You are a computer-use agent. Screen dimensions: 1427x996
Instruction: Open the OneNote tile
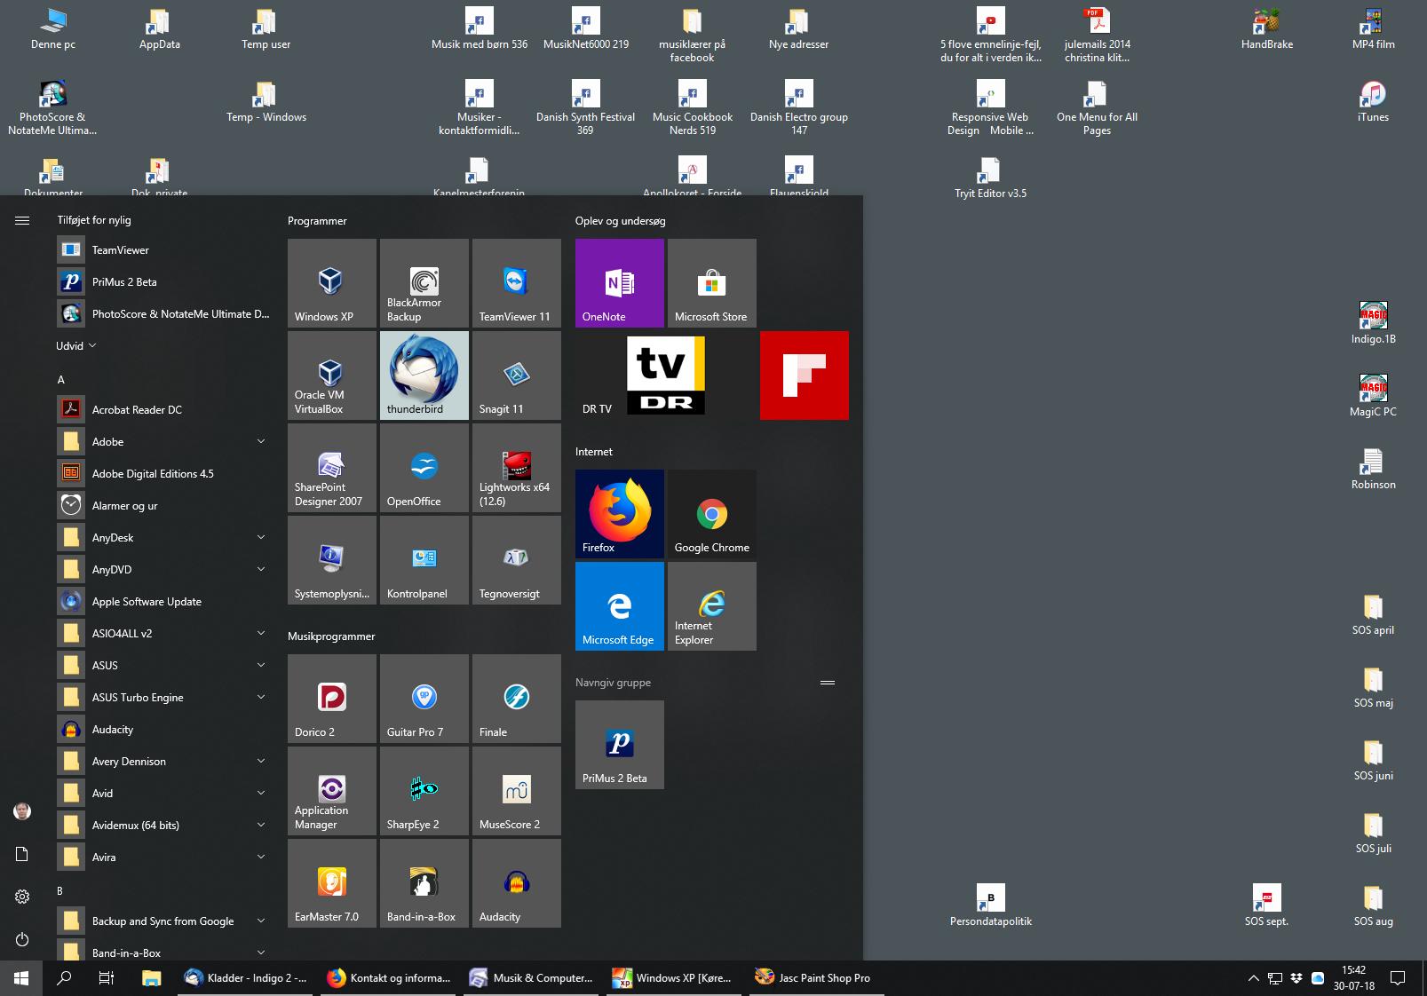620,283
